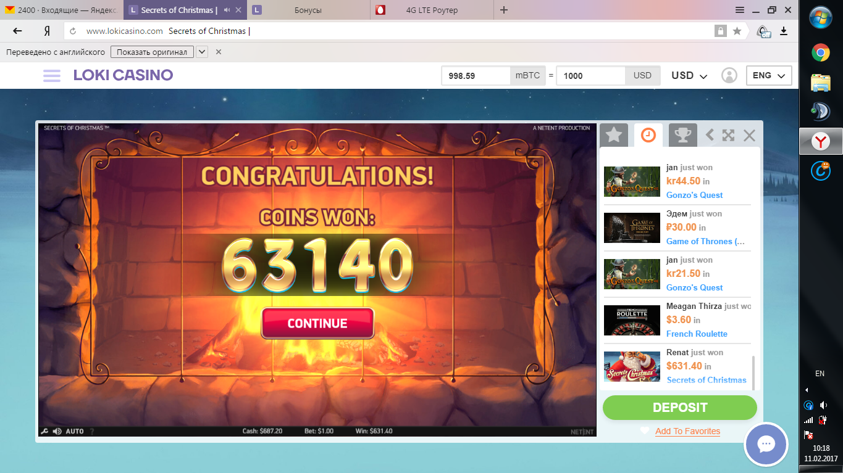Open game settings wrench icon
Image resolution: width=843 pixels, height=473 pixels.
tap(44, 431)
